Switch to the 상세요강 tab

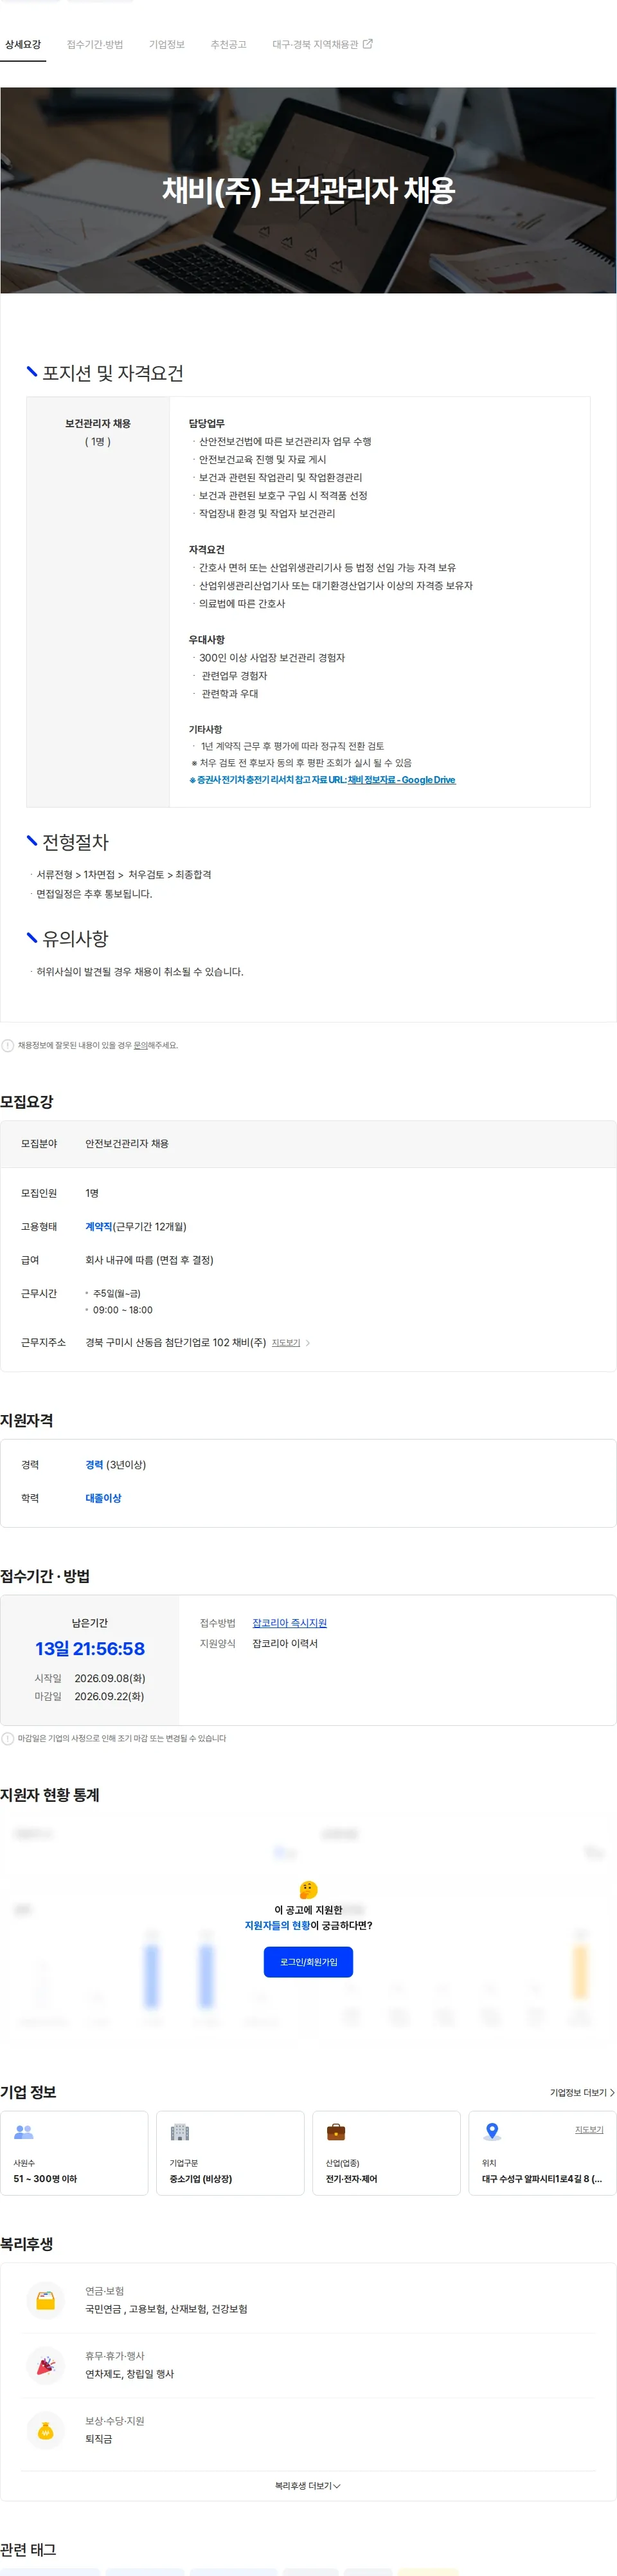tap(23, 45)
